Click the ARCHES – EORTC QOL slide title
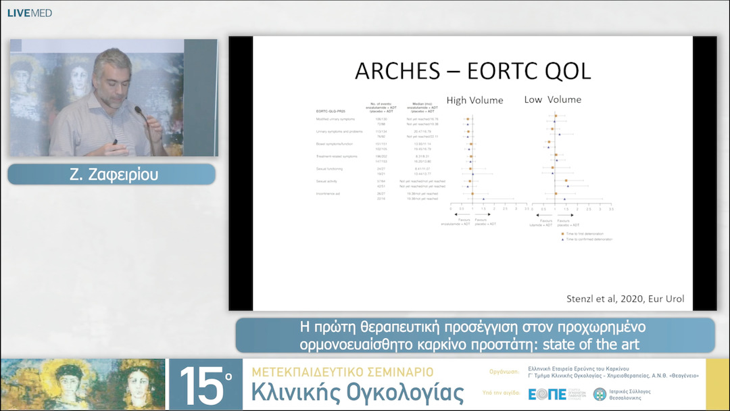This screenshot has width=730, height=411. tap(472, 70)
